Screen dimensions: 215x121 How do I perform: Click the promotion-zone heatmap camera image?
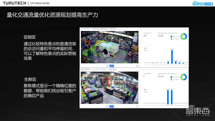click(110, 47)
